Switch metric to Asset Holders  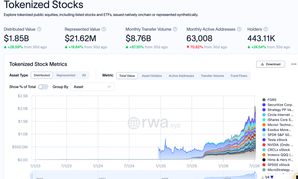(x=152, y=76)
